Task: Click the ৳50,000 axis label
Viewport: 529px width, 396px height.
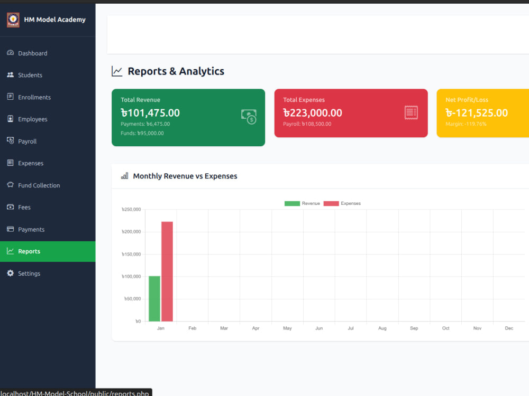Action: click(132, 299)
